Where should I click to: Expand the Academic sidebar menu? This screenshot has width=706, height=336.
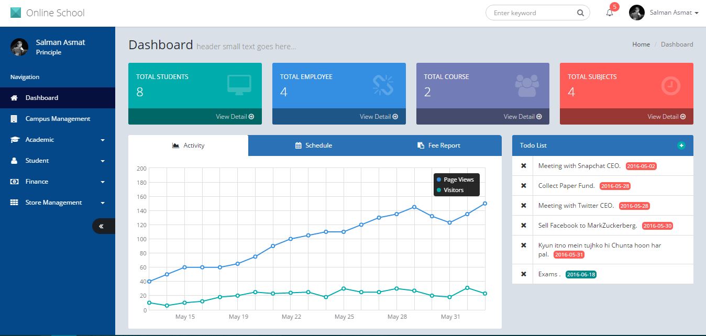[x=58, y=140]
